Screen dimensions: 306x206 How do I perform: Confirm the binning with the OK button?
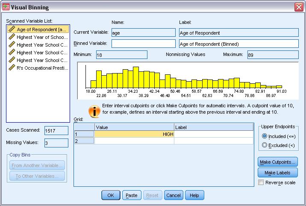(x=111, y=195)
